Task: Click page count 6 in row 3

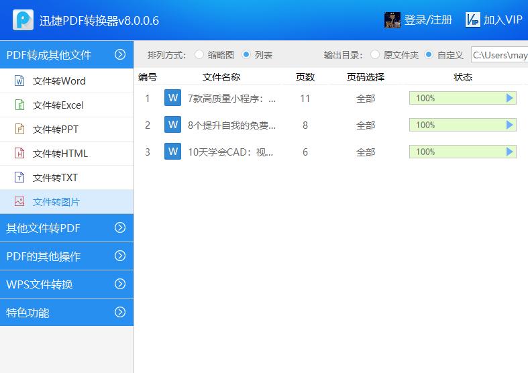Action: (x=305, y=152)
